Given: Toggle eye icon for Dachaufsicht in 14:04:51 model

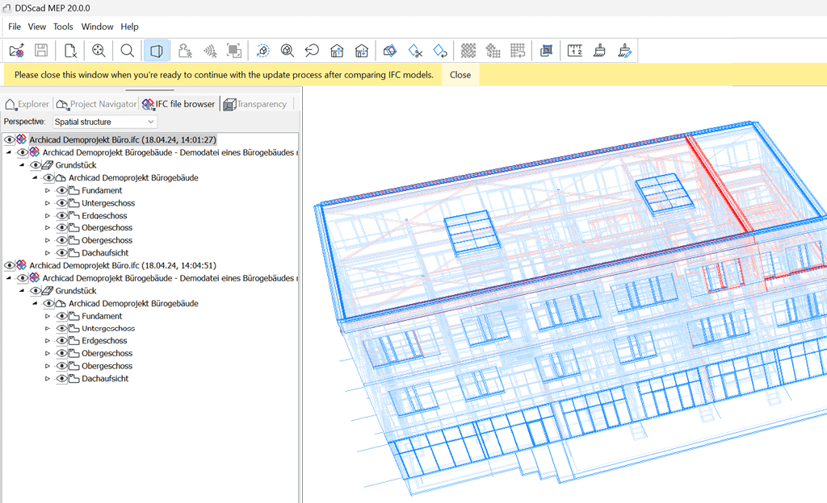Looking at the screenshot, I should point(61,379).
